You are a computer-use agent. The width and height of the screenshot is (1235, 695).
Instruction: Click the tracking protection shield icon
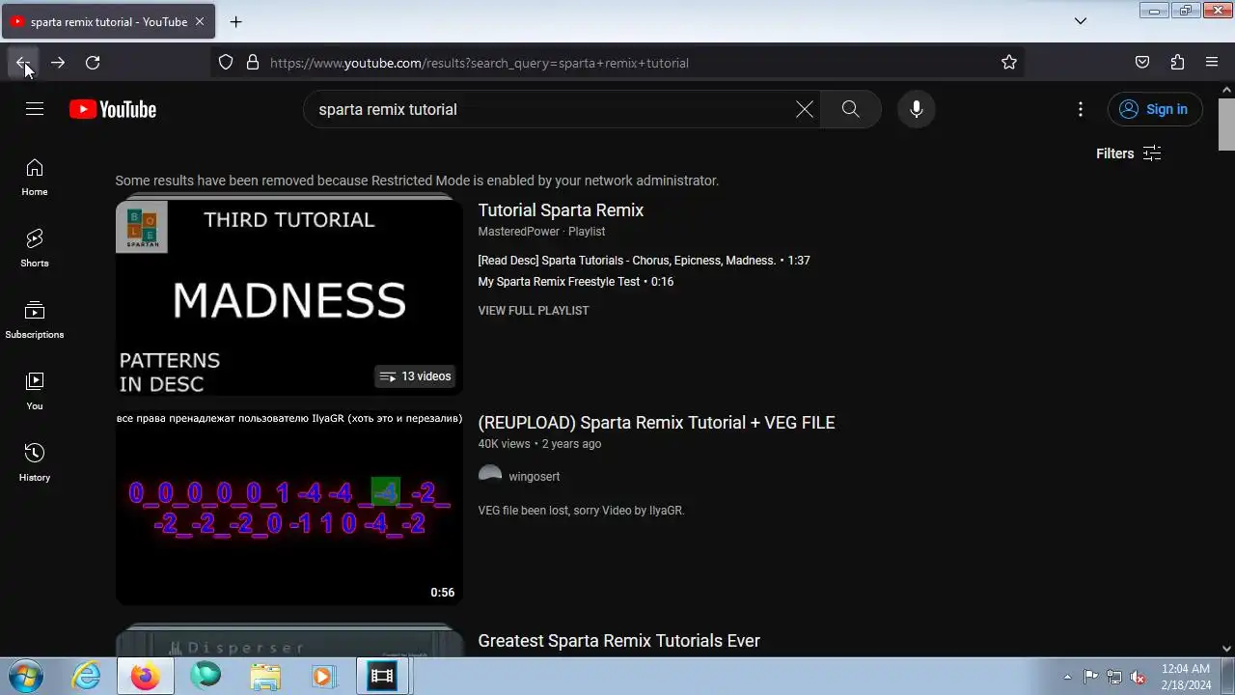tap(226, 63)
